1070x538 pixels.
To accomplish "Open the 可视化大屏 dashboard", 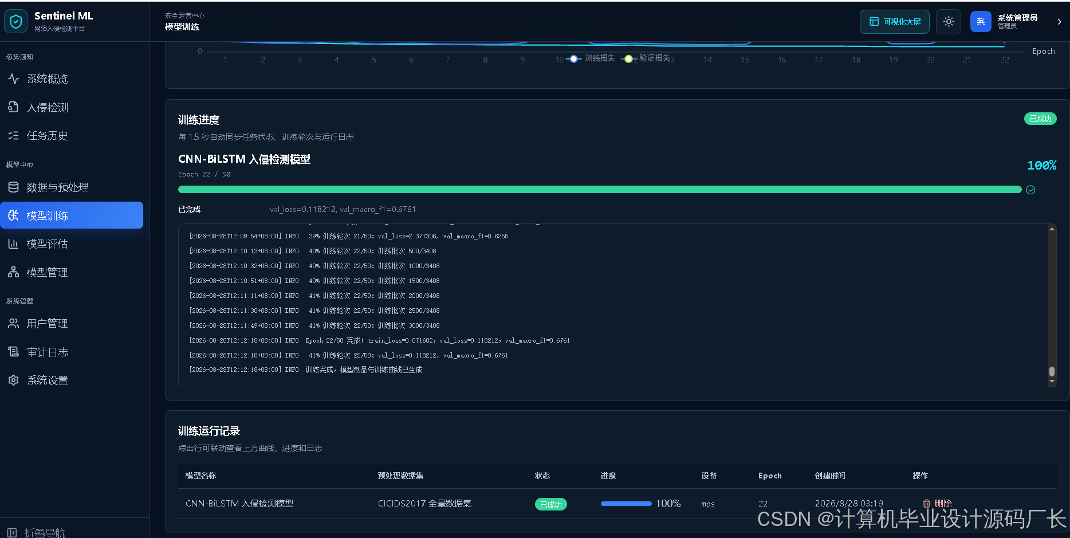I will pos(895,22).
